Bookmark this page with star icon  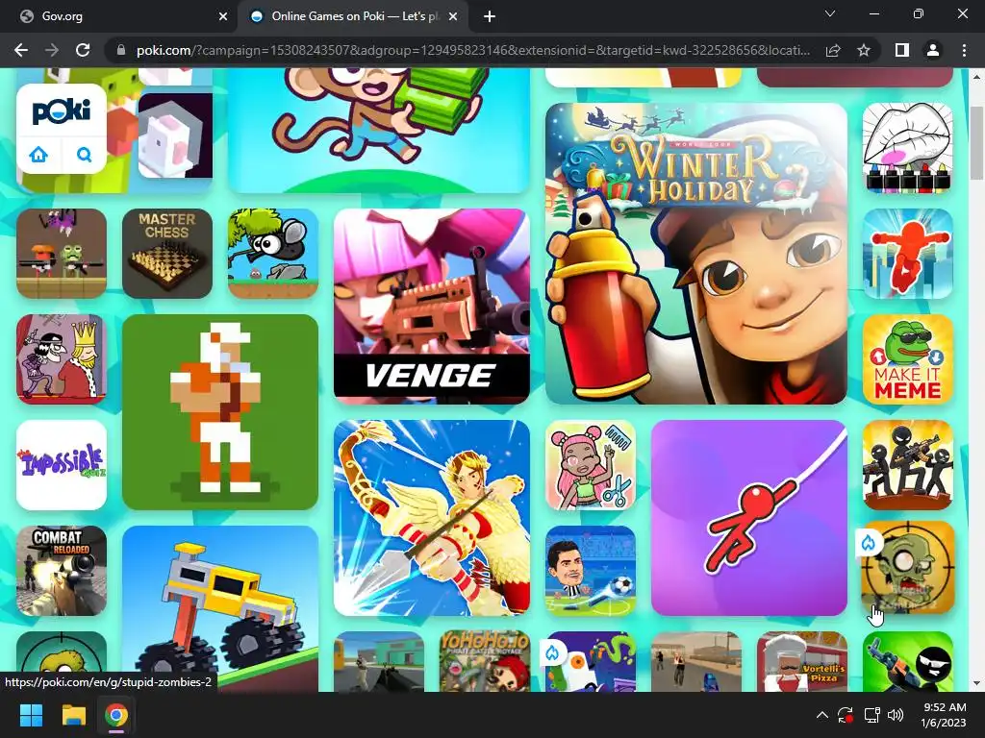pos(864,50)
